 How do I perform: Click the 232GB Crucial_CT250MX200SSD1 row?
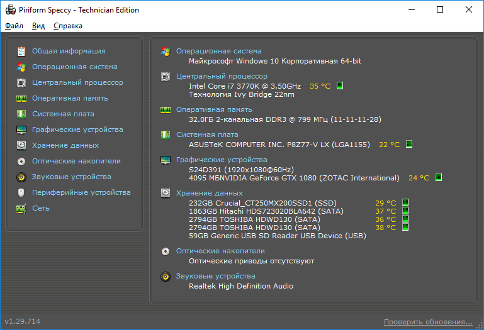pyautogui.click(x=262, y=203)
